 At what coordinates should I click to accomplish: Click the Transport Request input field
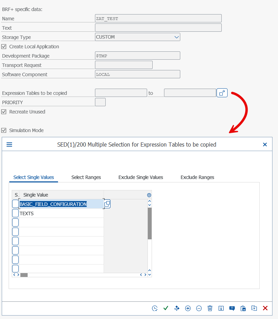[x=124, y=65]
